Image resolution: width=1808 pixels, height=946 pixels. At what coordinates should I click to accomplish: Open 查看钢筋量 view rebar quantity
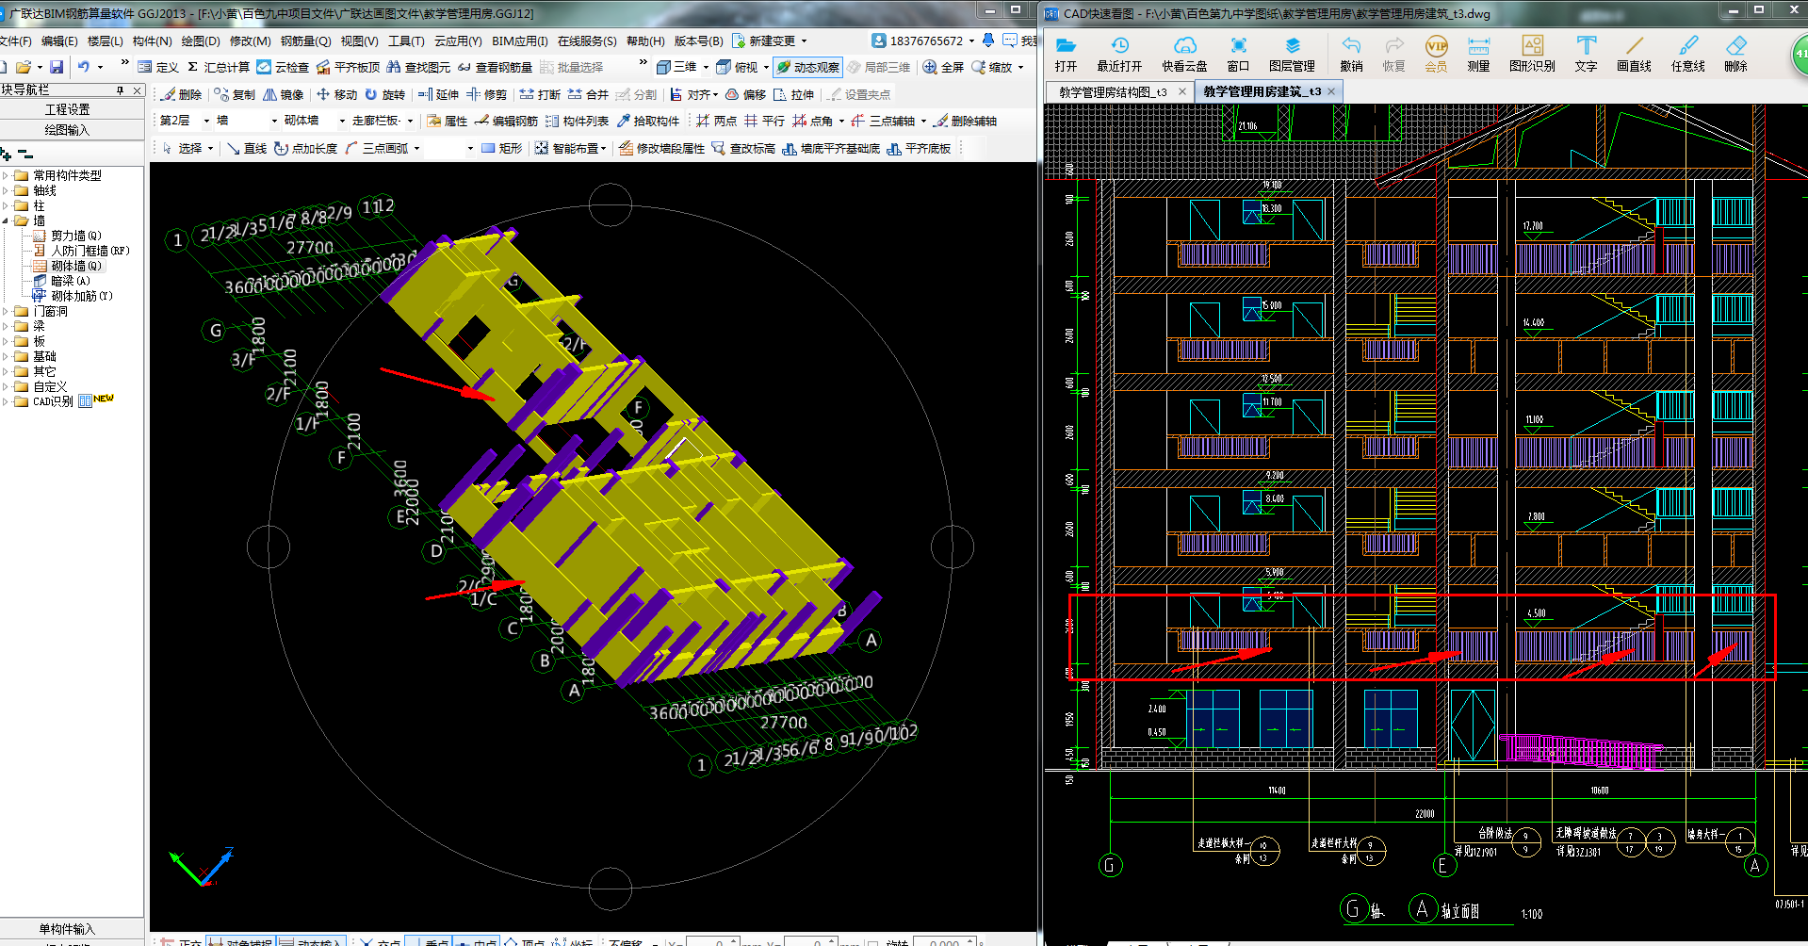496,67
